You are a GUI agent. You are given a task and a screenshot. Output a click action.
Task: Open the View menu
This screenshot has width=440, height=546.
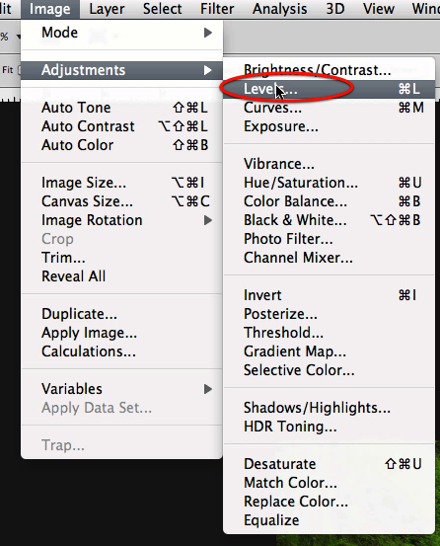pyautogui.click(x=379, y=9)
